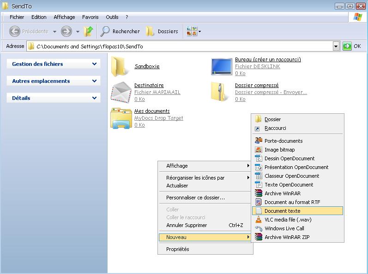Viewport: 368px width, 274px height.
Task: Create a new Image bitmap
Action: coord(298,150)
